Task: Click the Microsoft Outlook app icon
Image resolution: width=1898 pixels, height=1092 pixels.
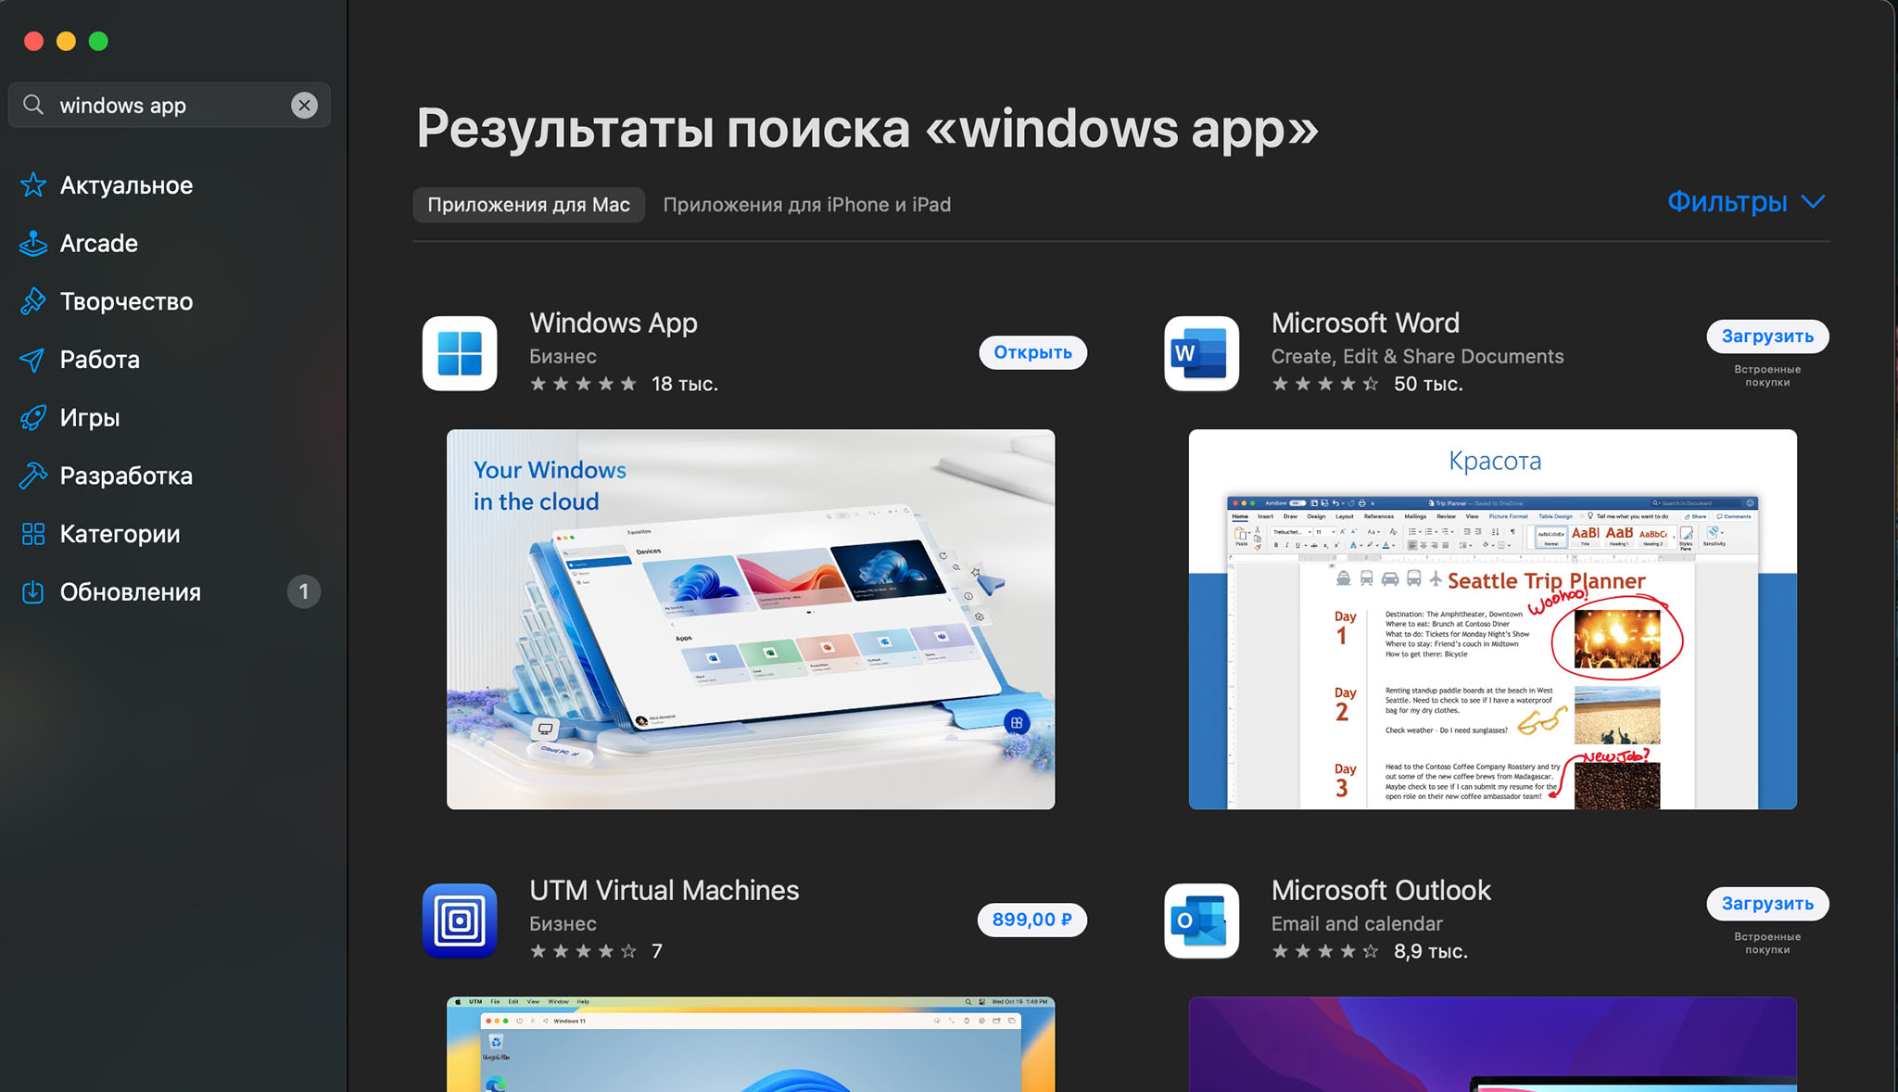Action: click(1201, 921)
